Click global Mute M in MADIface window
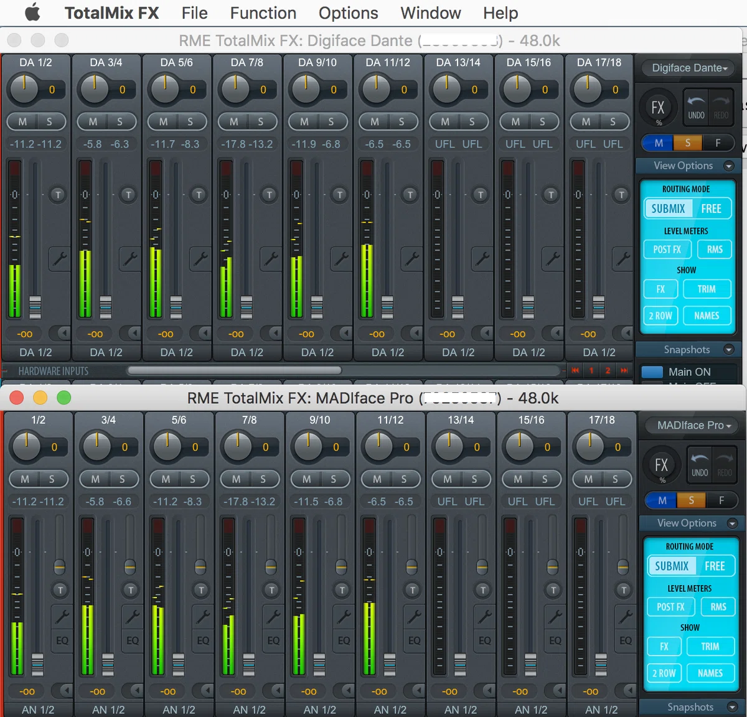The width and height of the screenshot is (747, 717). (x=662, y=500)
